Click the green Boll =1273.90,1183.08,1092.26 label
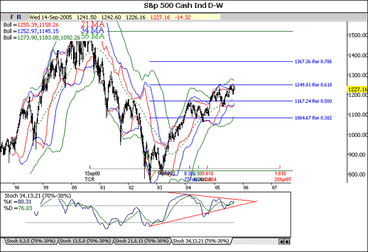Image resolution: width=368 pixels, height=252 pixels. (42, 37)
